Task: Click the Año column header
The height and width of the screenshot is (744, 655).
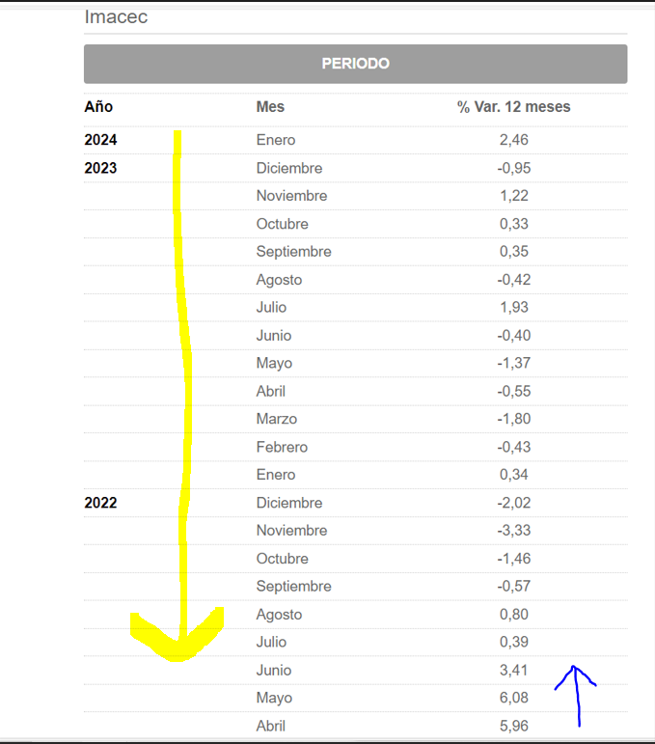Action: click(x=98, y=107)
